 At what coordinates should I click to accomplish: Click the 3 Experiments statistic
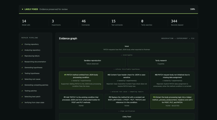coord(56,23)
